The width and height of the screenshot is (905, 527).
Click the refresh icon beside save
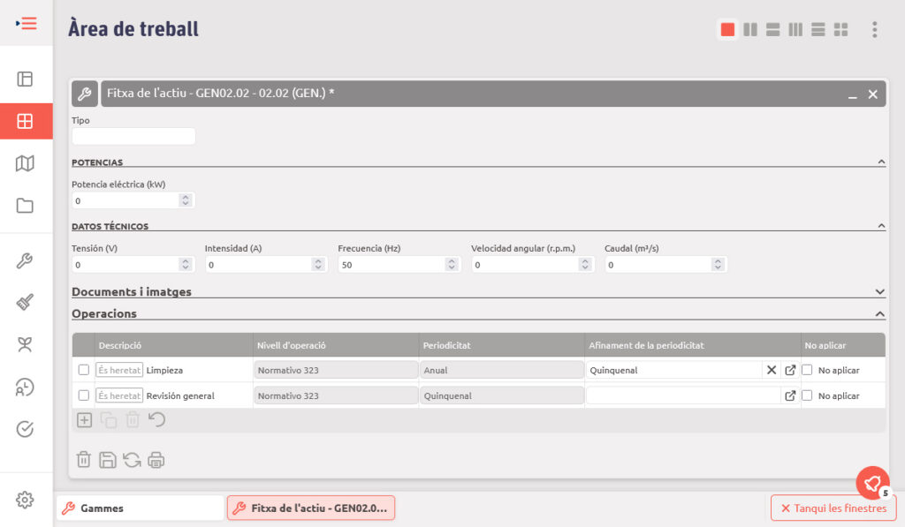click(x=132, y=459)
